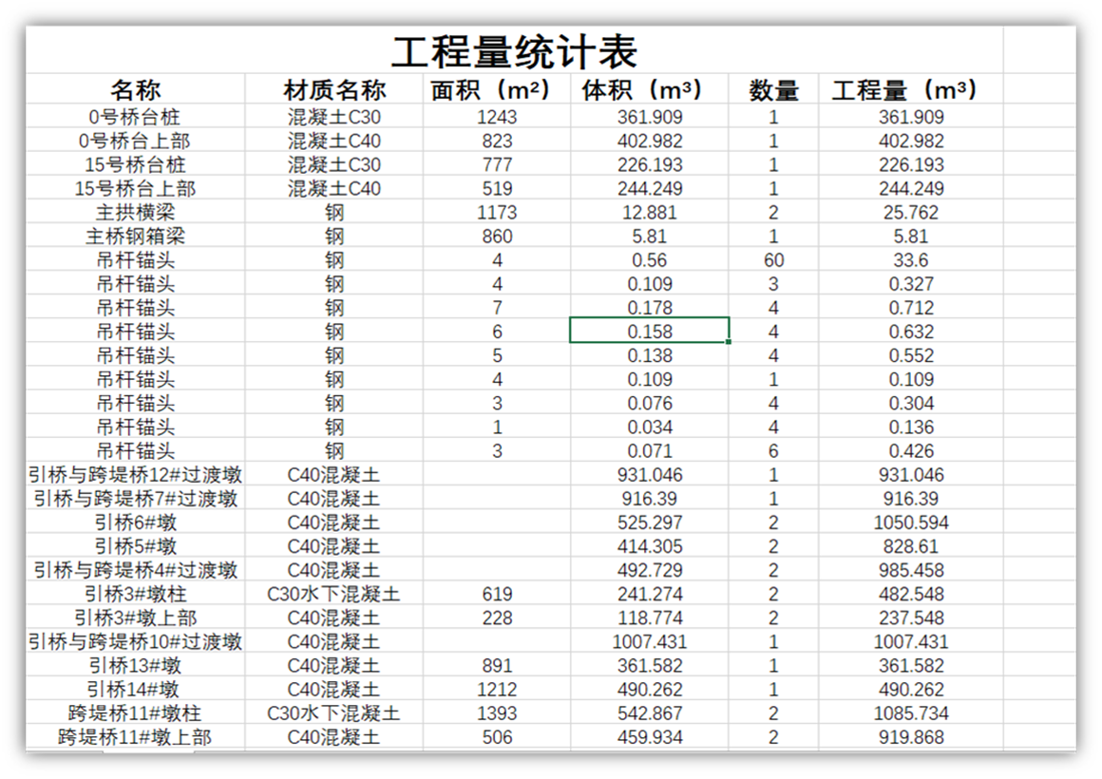Screen dimensions: 1102x779
Task: Select engineering quantity cell 25.762
Action: 911,213
